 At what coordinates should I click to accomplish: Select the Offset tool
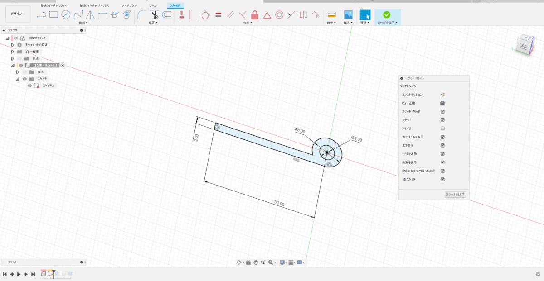coord(167,14)
